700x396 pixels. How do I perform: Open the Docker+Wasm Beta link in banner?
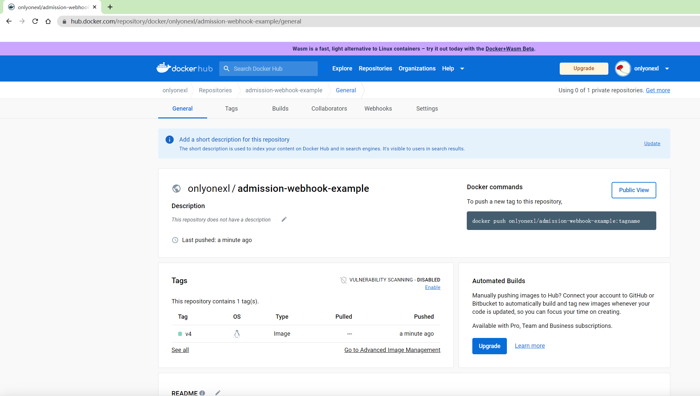tap(510, 49)
